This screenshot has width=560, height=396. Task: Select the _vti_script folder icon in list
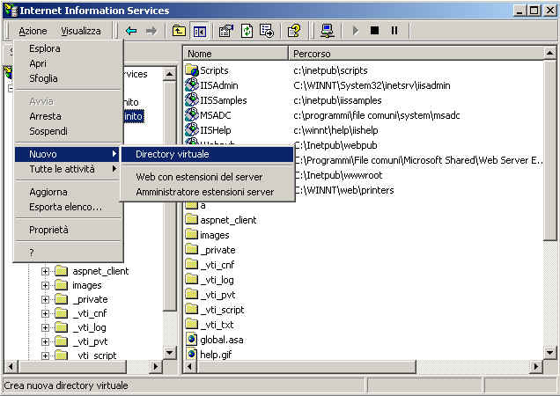tap(192, 309)
